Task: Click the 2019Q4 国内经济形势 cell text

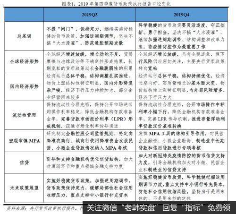Action: 181,86
